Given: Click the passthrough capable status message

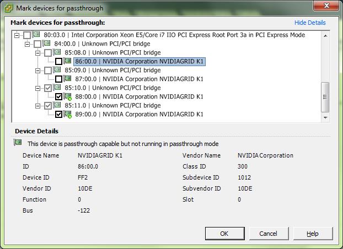Looking at the screenshot, I should pos(123,144).
